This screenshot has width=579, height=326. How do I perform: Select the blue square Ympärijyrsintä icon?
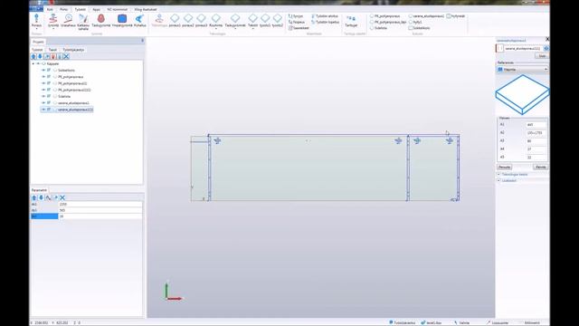[122, 18]
